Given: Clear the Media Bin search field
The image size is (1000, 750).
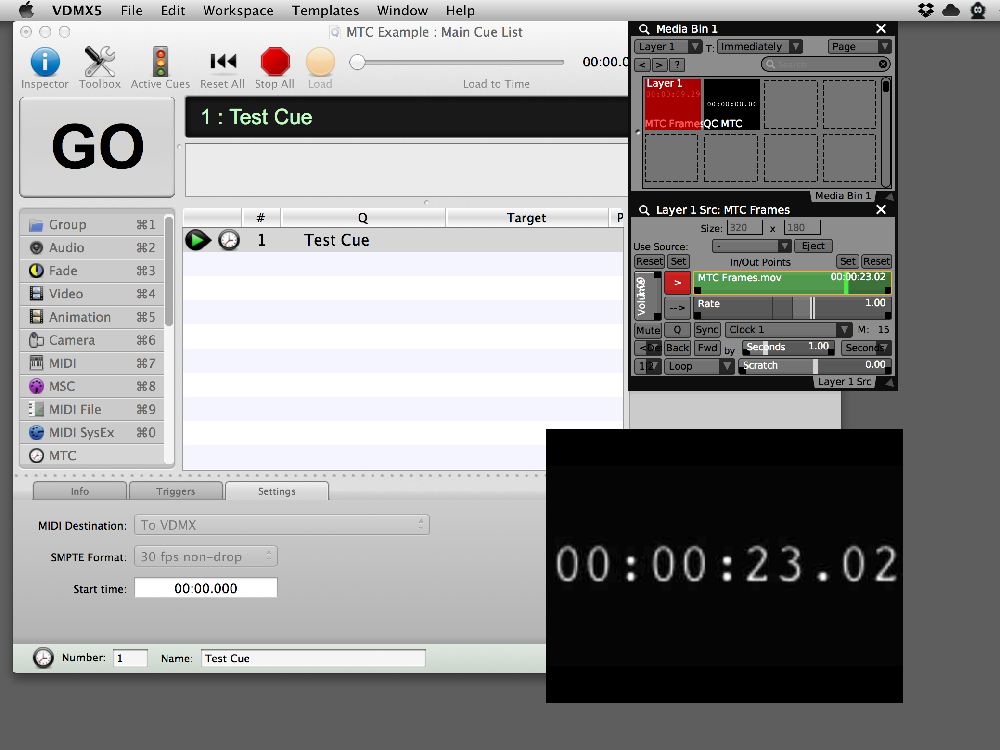Looking at the screenshot, I should pos(883,65).
